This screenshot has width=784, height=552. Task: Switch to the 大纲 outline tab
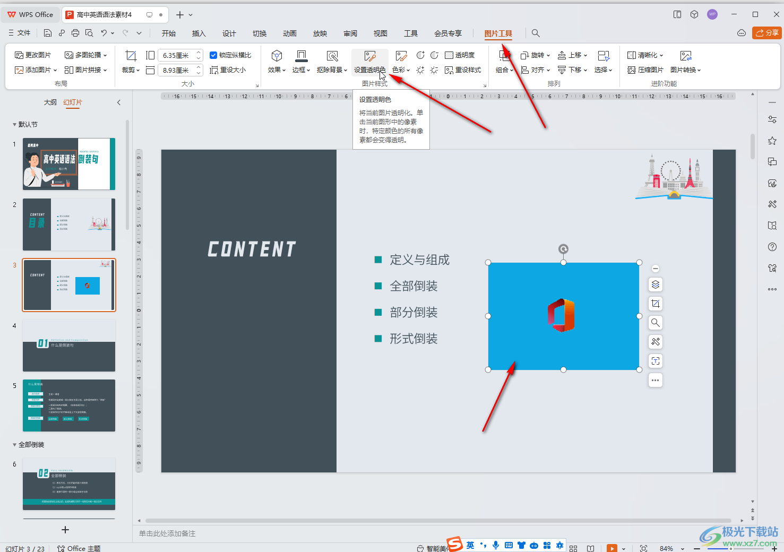click(x=50, y=102)
